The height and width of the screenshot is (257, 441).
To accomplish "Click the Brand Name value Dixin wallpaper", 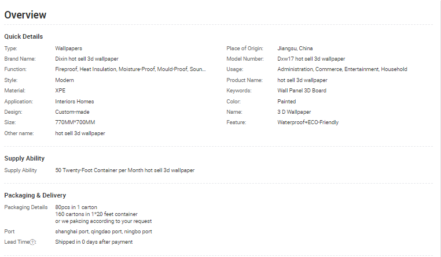I will [x=87, y=59].
